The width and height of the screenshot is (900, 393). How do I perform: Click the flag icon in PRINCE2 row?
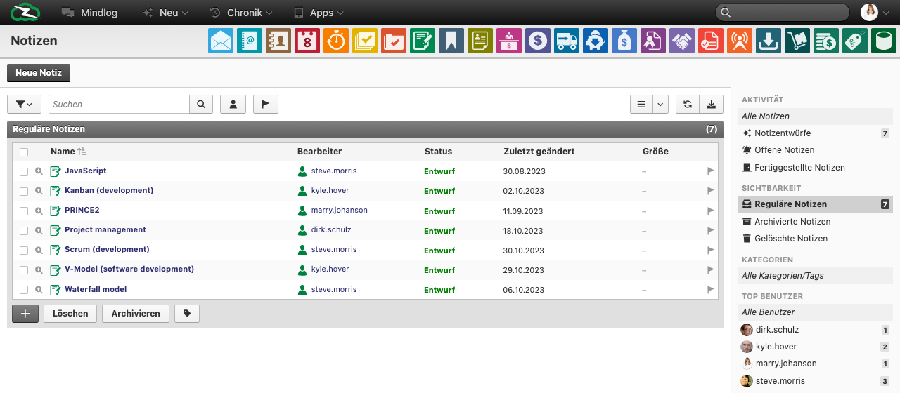(710, 211)
